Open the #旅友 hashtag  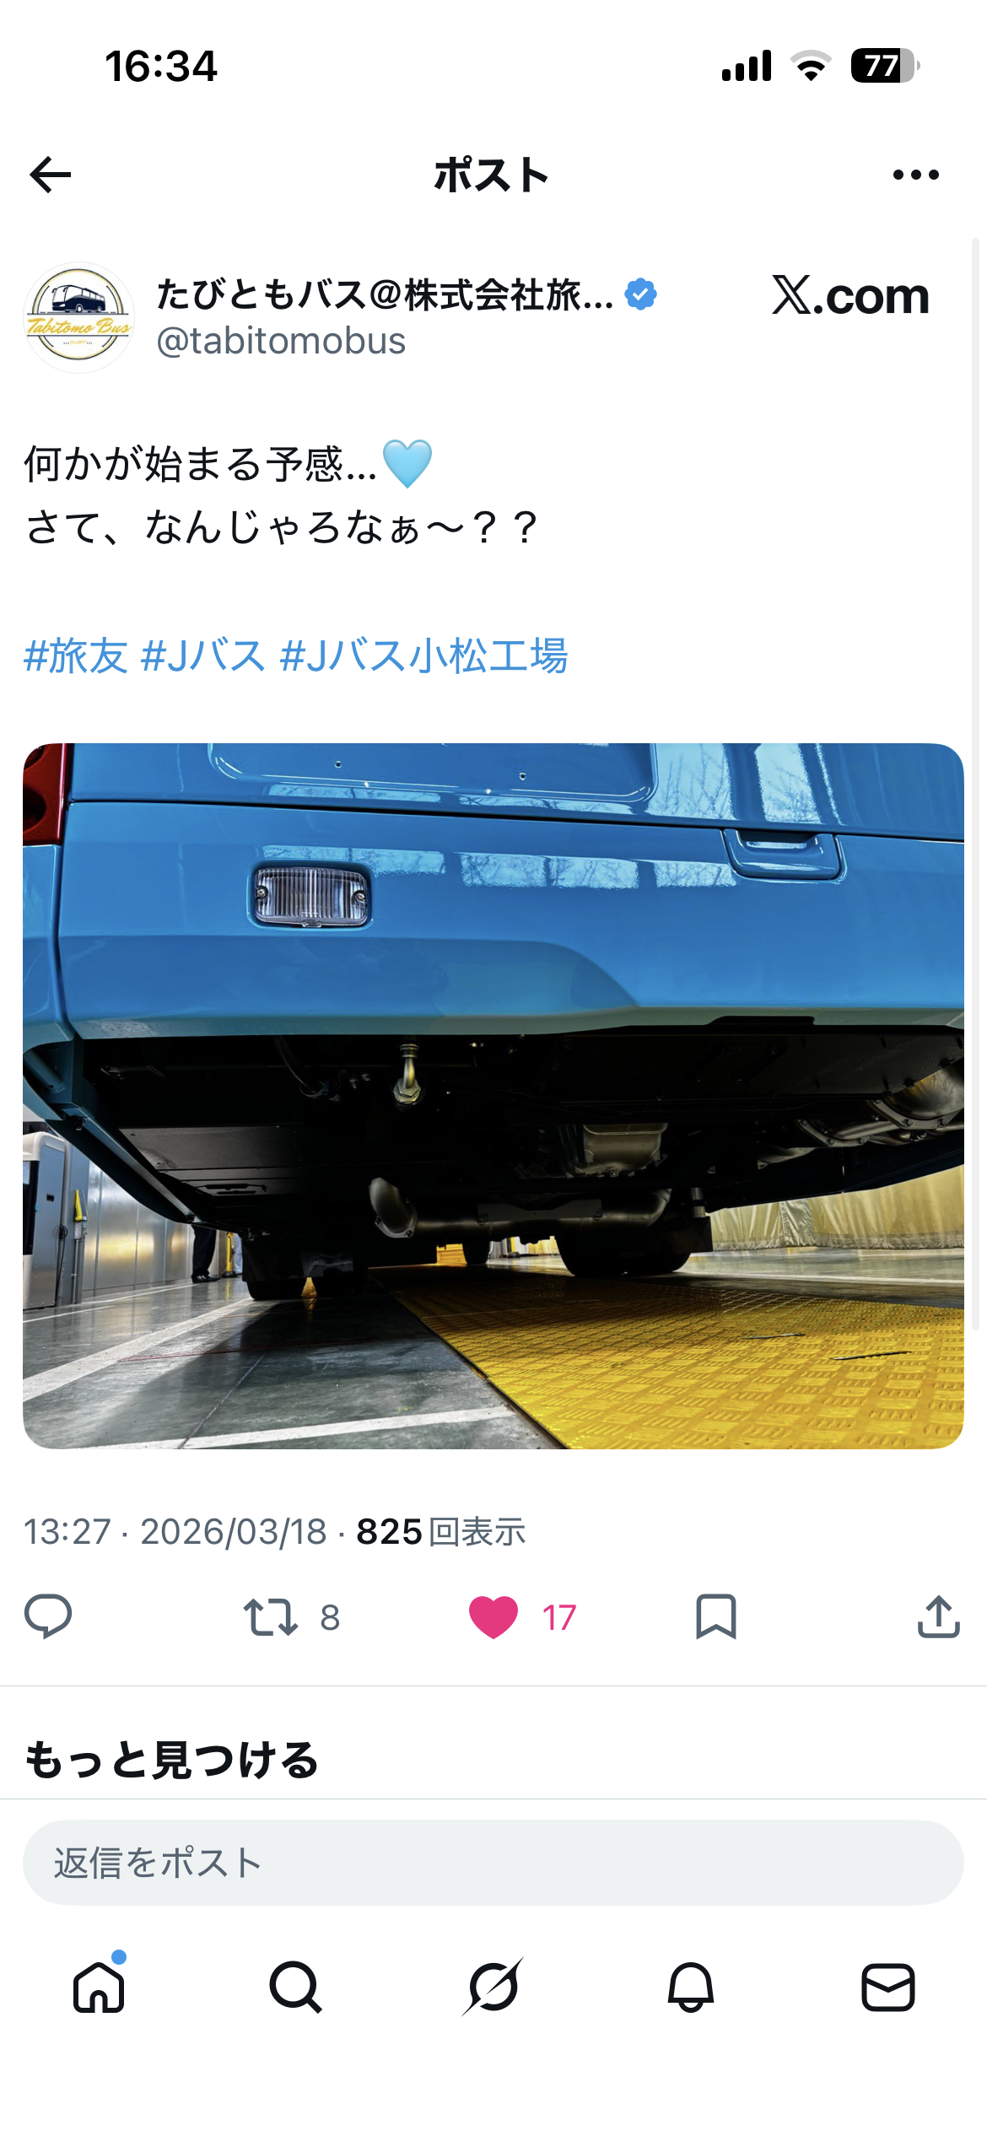pyautogui.click(x=76, y=655)
